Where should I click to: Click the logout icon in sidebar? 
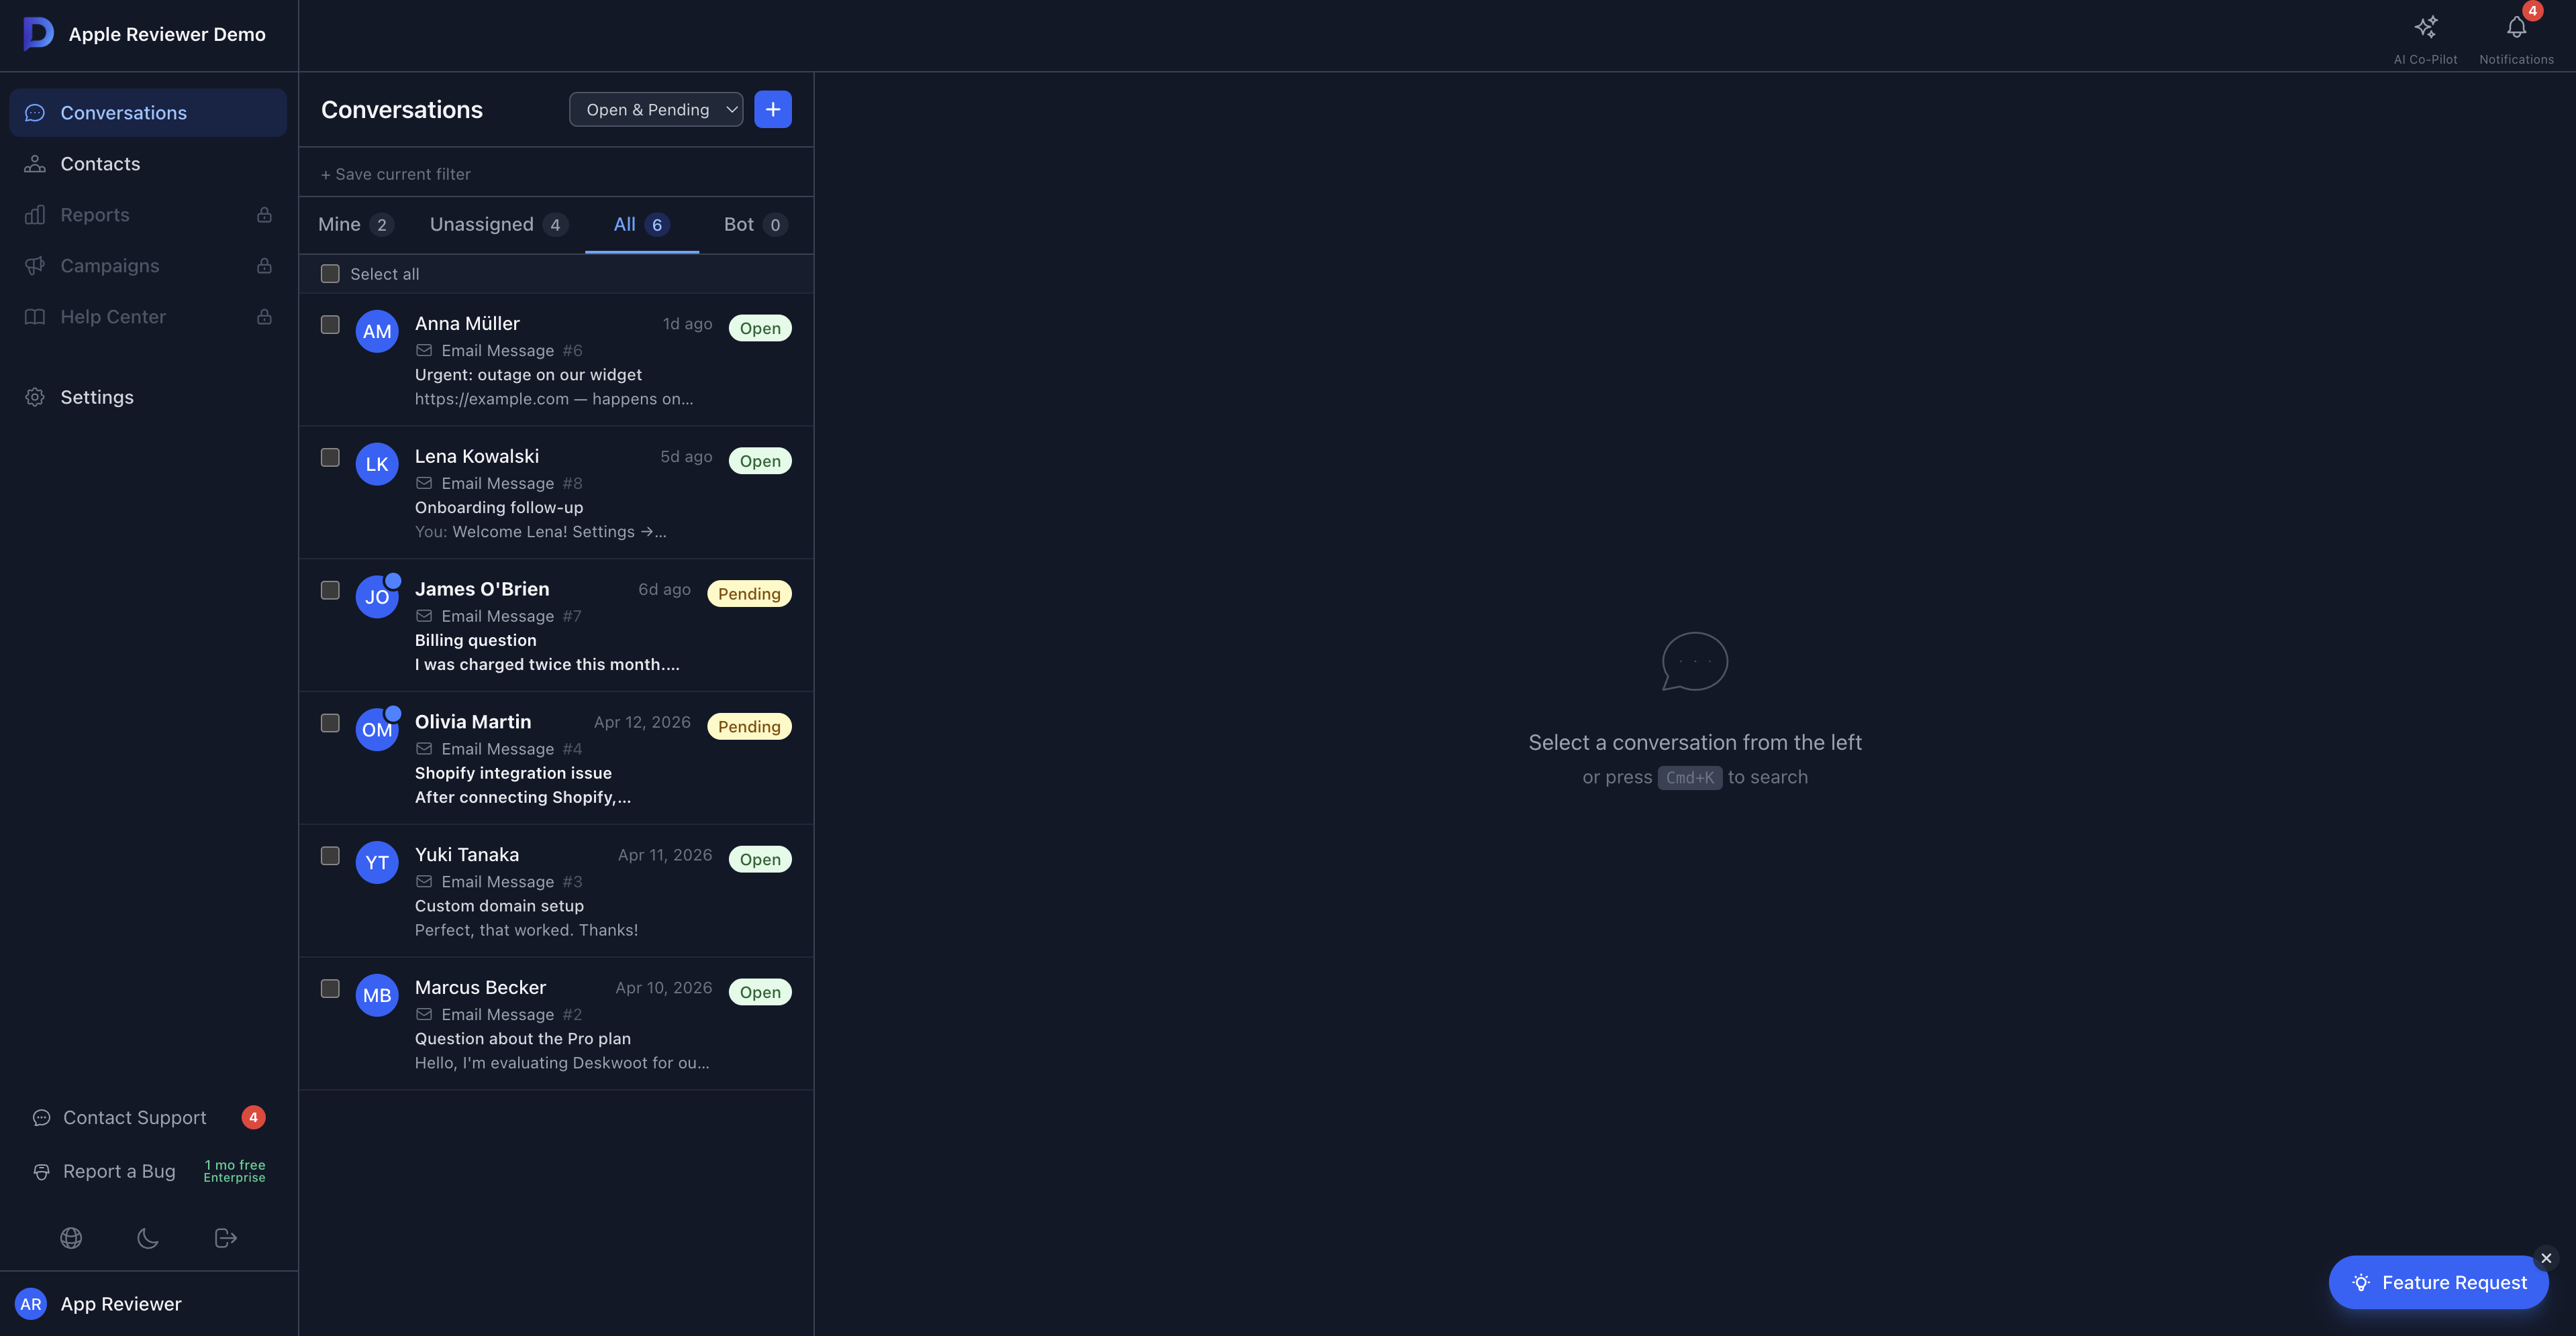point(226,1238)
